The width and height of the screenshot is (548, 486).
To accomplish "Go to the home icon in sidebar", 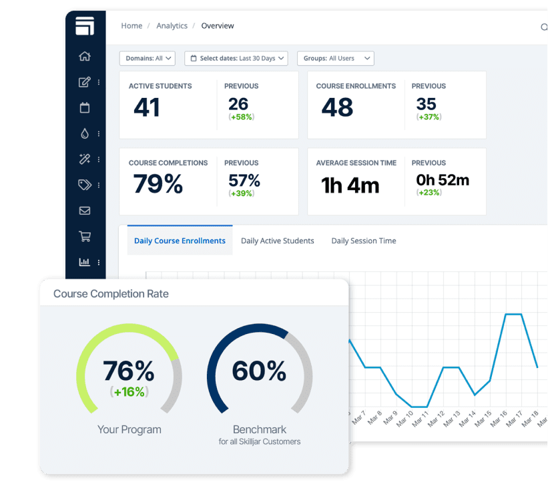I will [x=85, y=57].
